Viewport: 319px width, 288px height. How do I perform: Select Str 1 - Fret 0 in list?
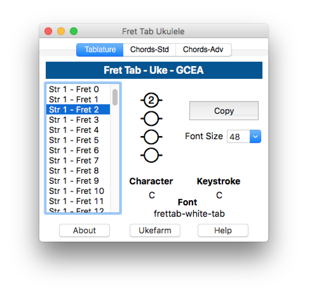(x=74, y=89)
